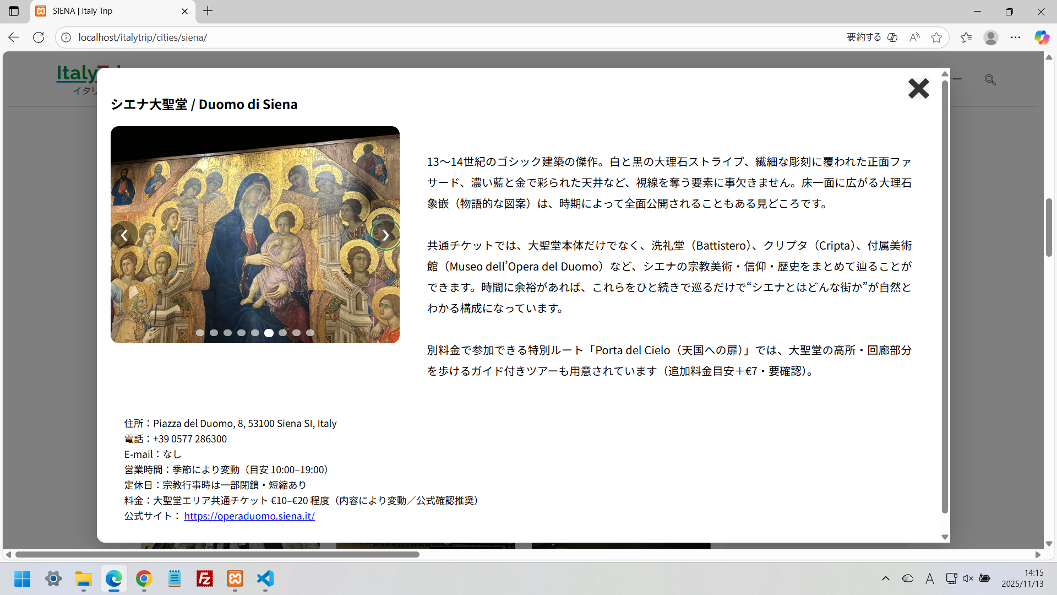Image resolution: width=1057 pixels, height=595 pixels.
Task: Close the Duomo di Siena popup
Action: tap(918, 88)
